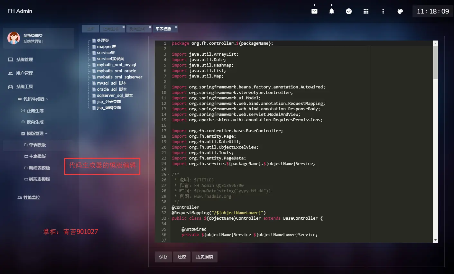The height and width of the screenshot is (274, 454).
Task: Click the 还原 button
Action: [x=182, y=257]
